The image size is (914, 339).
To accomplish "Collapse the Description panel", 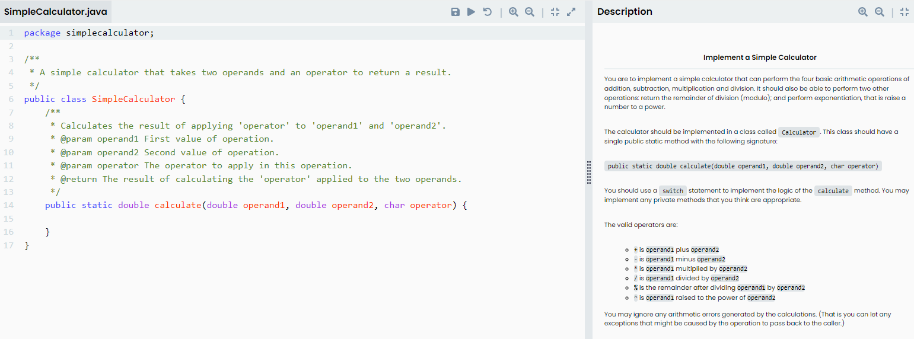I will tap(905, 12).
